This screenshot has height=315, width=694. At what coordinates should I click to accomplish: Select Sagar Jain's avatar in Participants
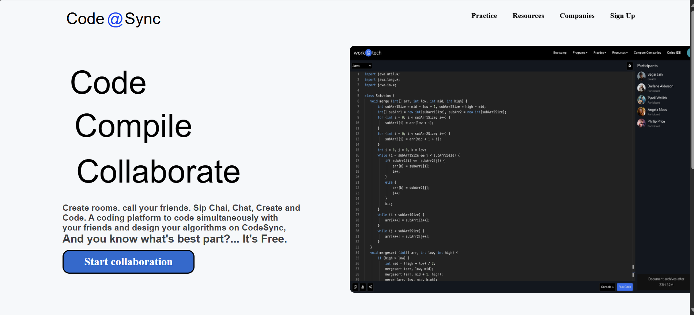click(641, 76)
